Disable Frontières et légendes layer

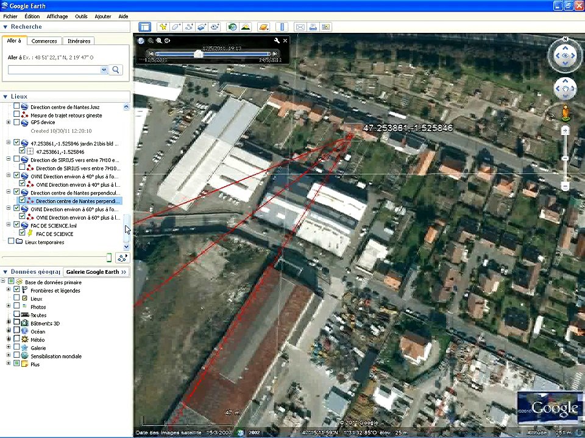[x=16, y=290]
